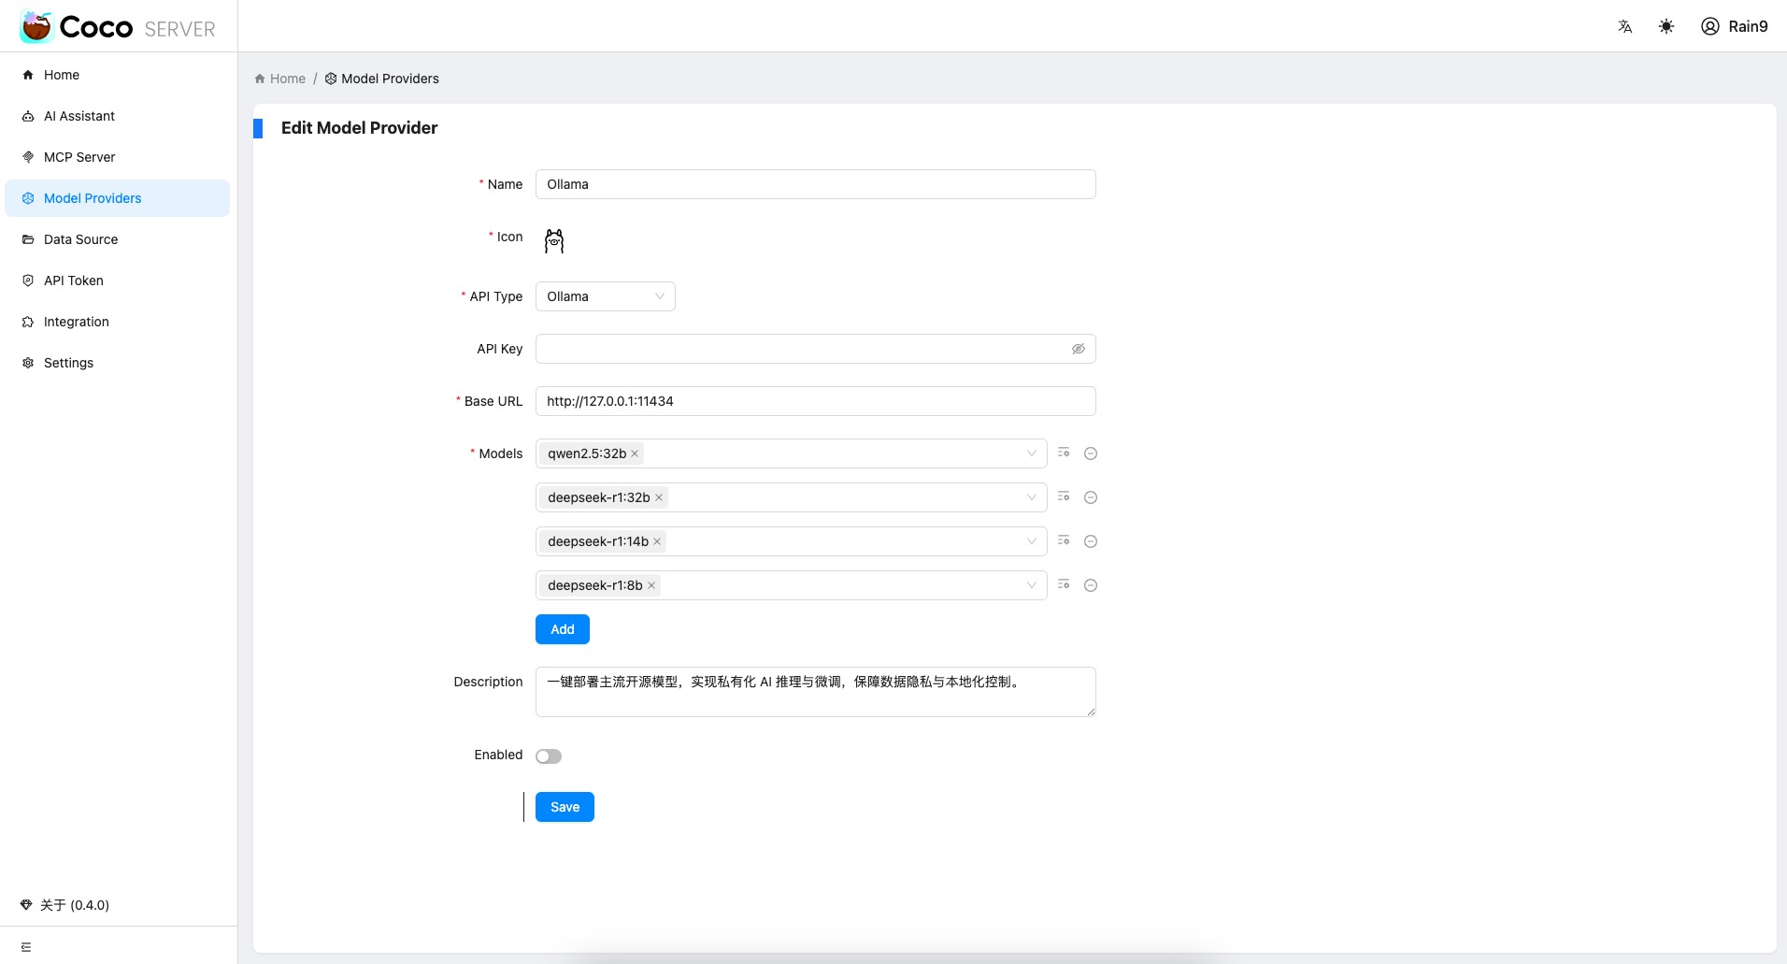
Task: Follow the Home breadcrumb link
Action: coord(288,79)
